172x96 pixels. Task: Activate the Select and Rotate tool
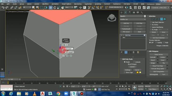[x=55, y=7]
